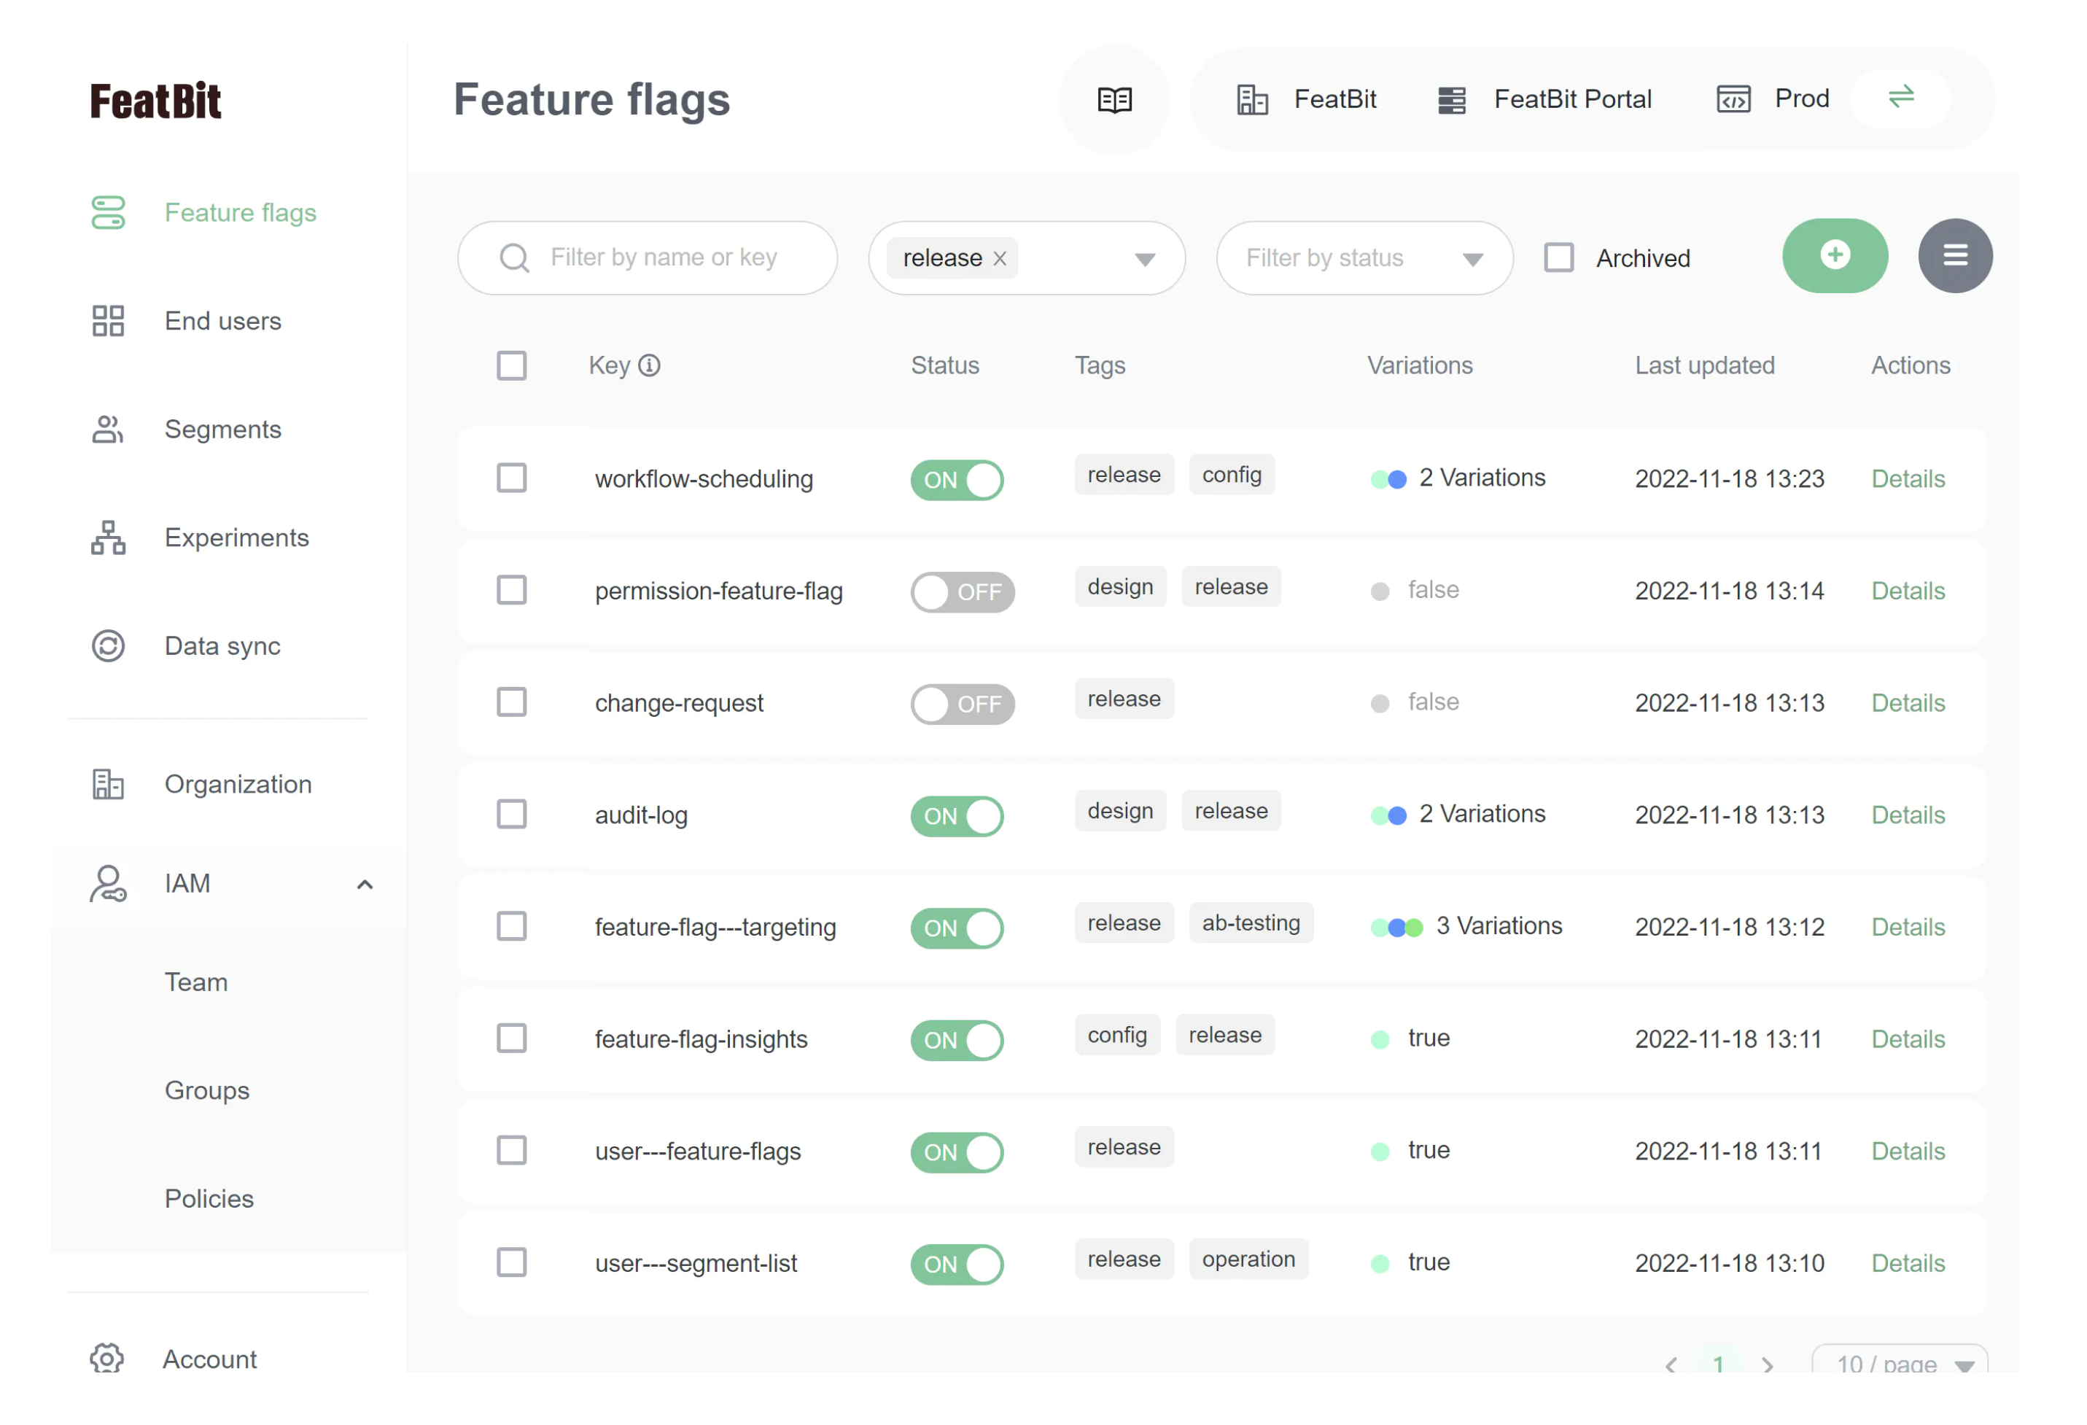The height and width of the screenshot is (1425, 2087).
Task: Click the ab-testing tag chip
Action: point(1251,923)
